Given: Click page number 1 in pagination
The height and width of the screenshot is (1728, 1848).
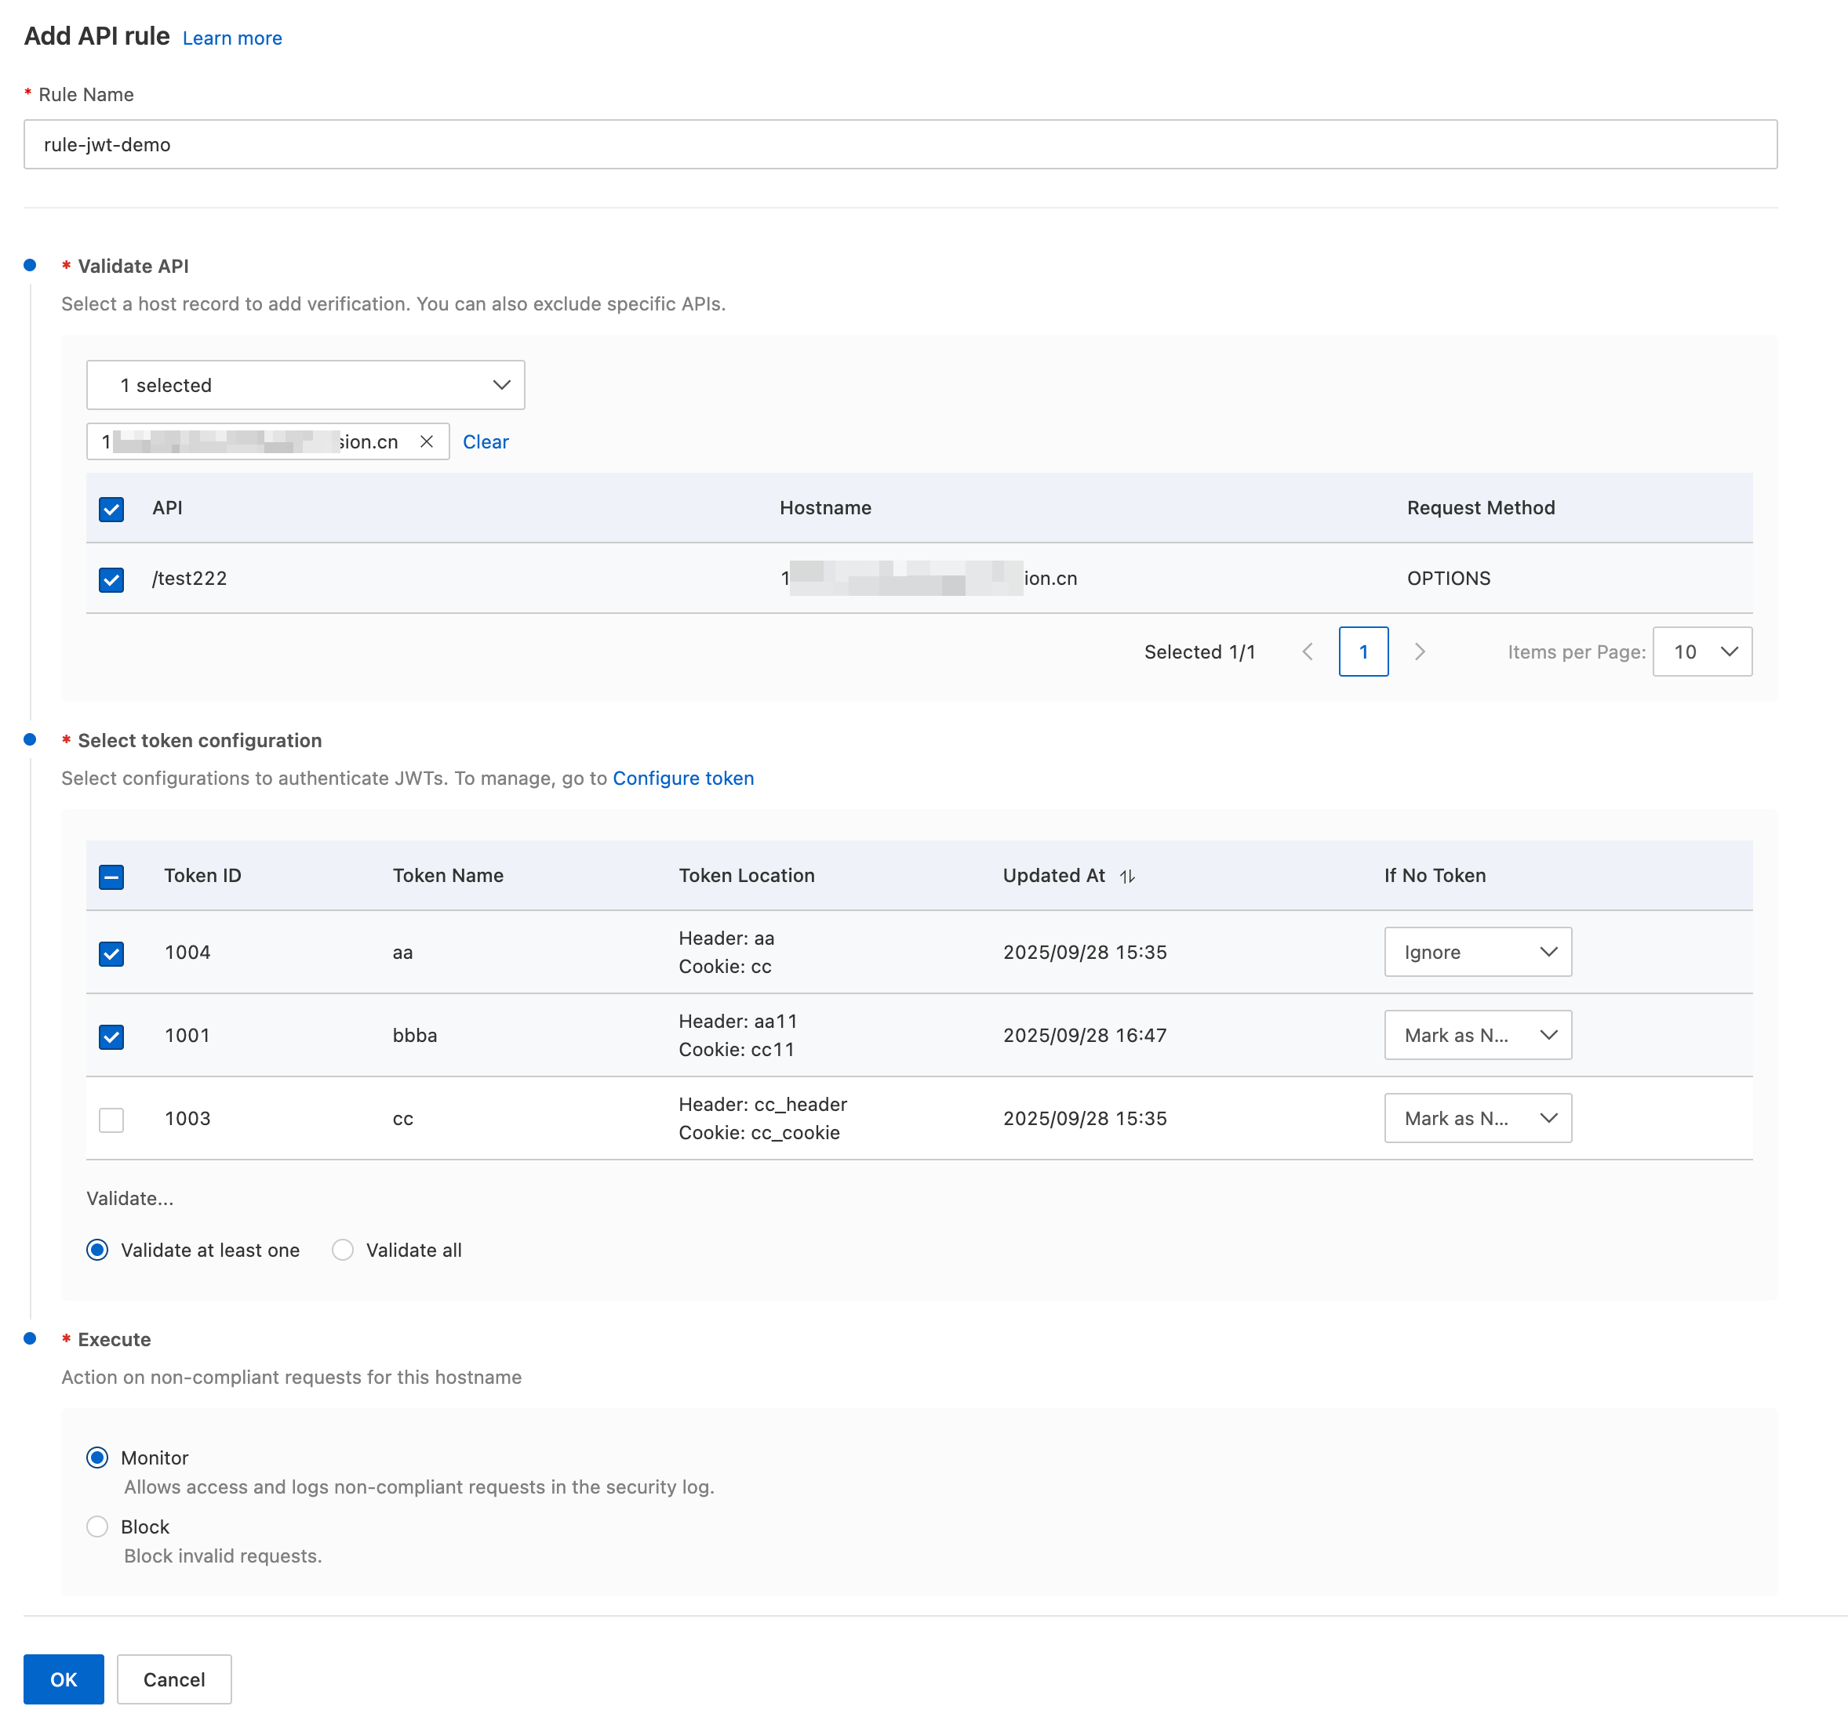Looking at the screenshot, I should point(1362,652).
